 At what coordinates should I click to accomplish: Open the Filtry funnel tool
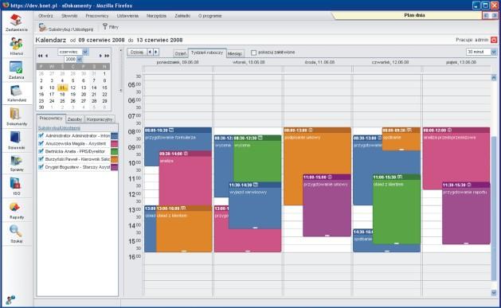click(111, 27)
